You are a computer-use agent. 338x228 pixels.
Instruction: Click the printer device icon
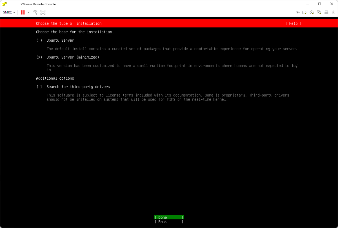click(x=326, y=12)
